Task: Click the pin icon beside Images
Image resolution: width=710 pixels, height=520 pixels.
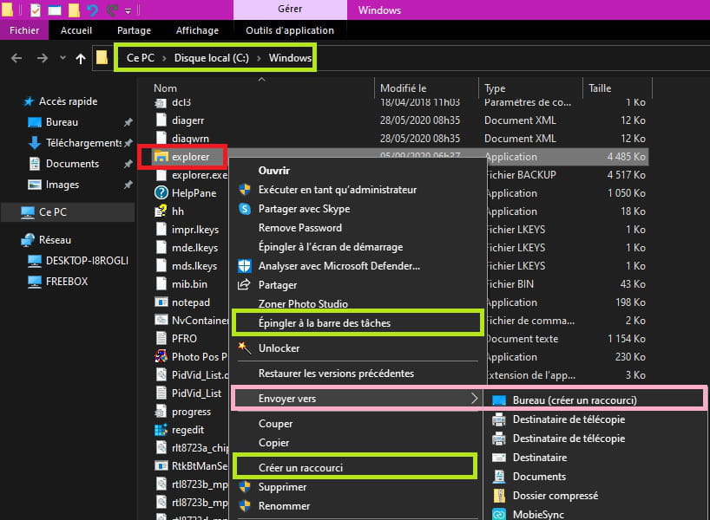Action: click(x=128, y=185)
